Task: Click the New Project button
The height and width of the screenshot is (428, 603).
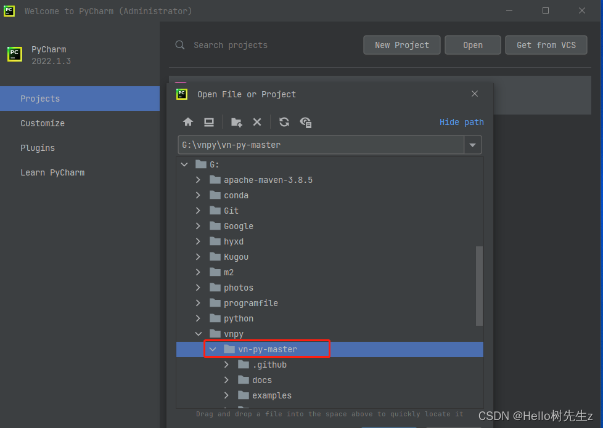Action: 402,45
